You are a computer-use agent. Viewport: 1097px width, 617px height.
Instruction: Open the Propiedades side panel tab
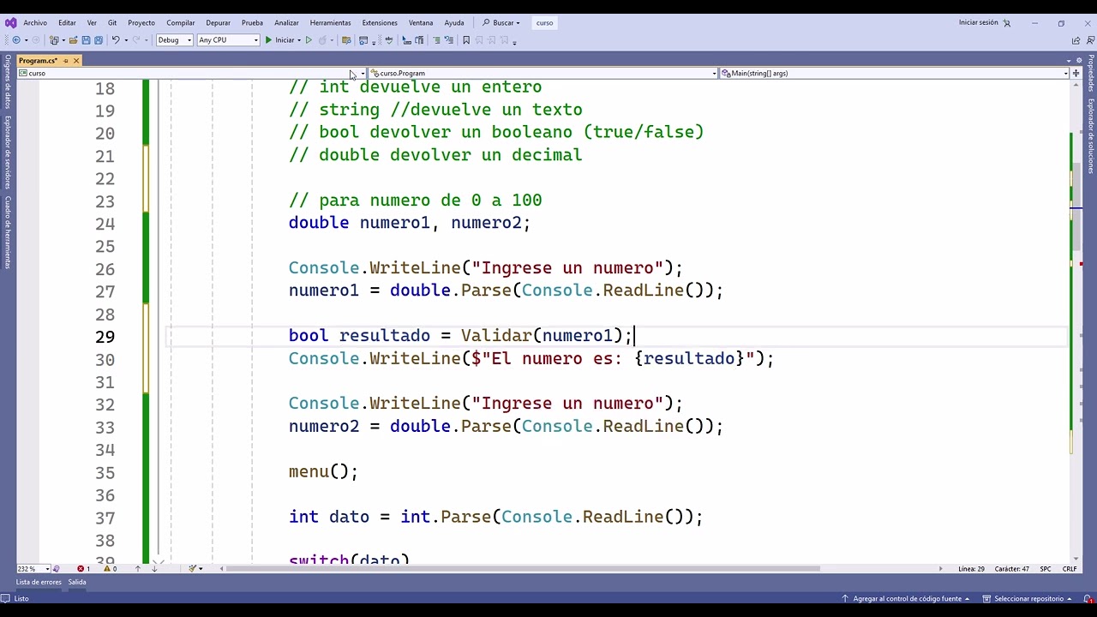pos(1091,74)
